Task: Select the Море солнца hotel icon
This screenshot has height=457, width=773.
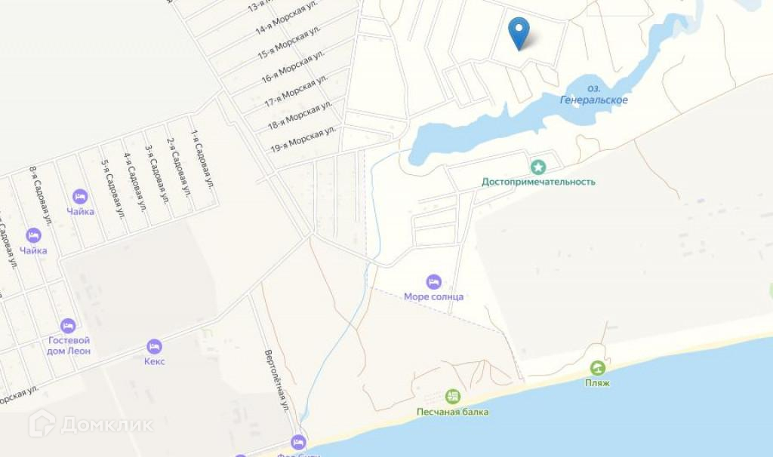Action: (434, 282)
